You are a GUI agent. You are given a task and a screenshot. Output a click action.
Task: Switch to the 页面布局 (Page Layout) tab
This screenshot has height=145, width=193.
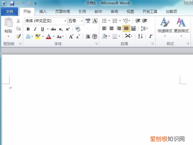[62, 12]
